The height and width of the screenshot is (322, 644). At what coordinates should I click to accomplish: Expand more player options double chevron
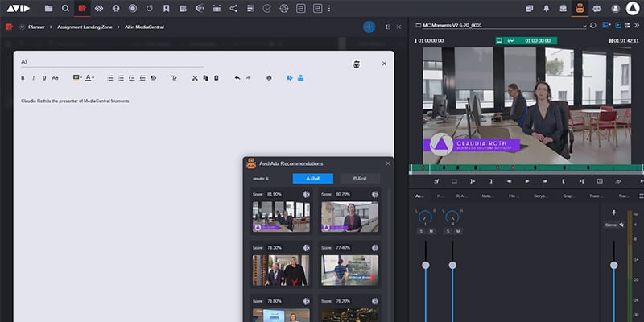(x=637, y=26)
